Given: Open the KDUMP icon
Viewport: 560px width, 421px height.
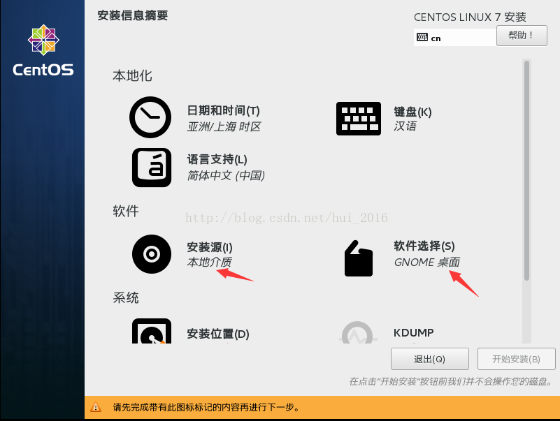Looking at the screenshot, I should pos(357,332).
